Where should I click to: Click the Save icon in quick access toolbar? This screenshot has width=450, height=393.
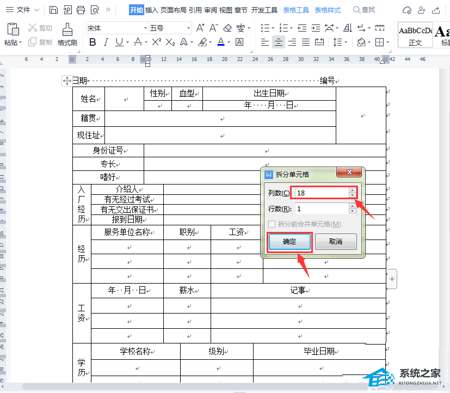click(x=53, y=10)
